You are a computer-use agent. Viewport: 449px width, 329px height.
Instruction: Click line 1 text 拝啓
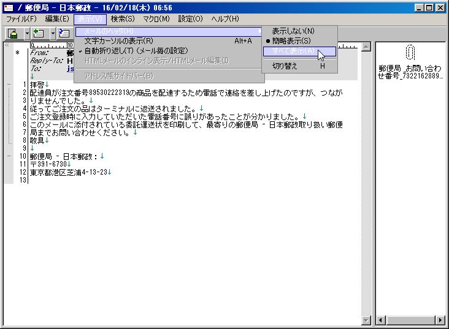tap(37, 85)
